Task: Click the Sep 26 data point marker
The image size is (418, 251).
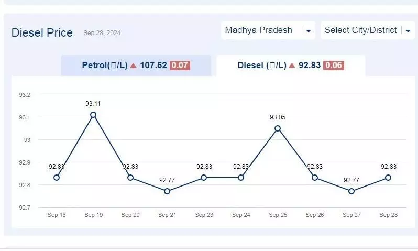Action: (x=315, y=178)
